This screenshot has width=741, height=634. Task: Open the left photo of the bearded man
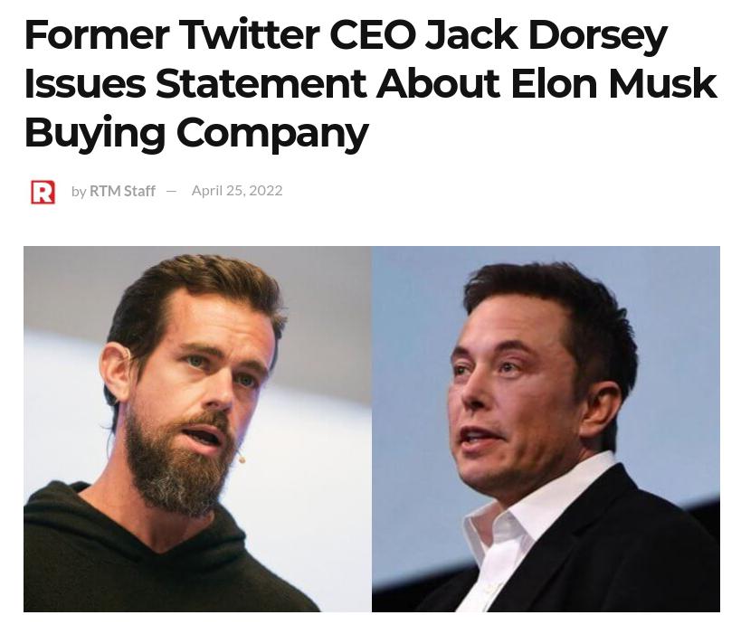point(197,429)
